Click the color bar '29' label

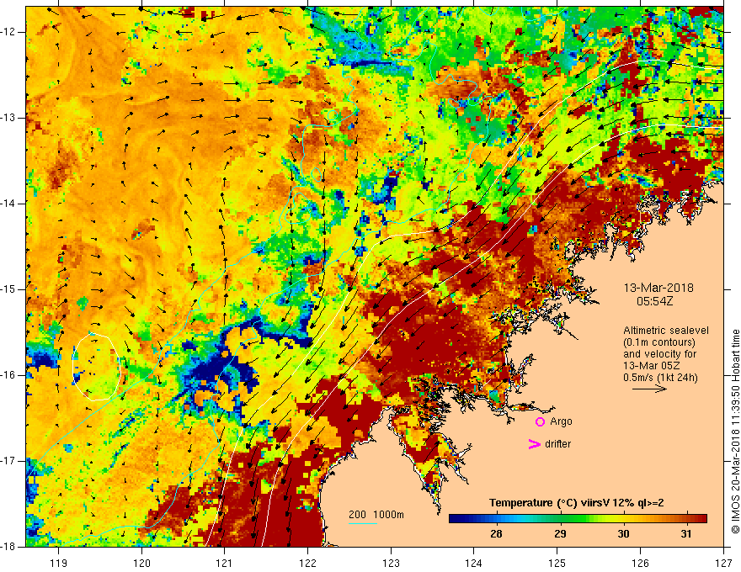click(x=560, y=534)
